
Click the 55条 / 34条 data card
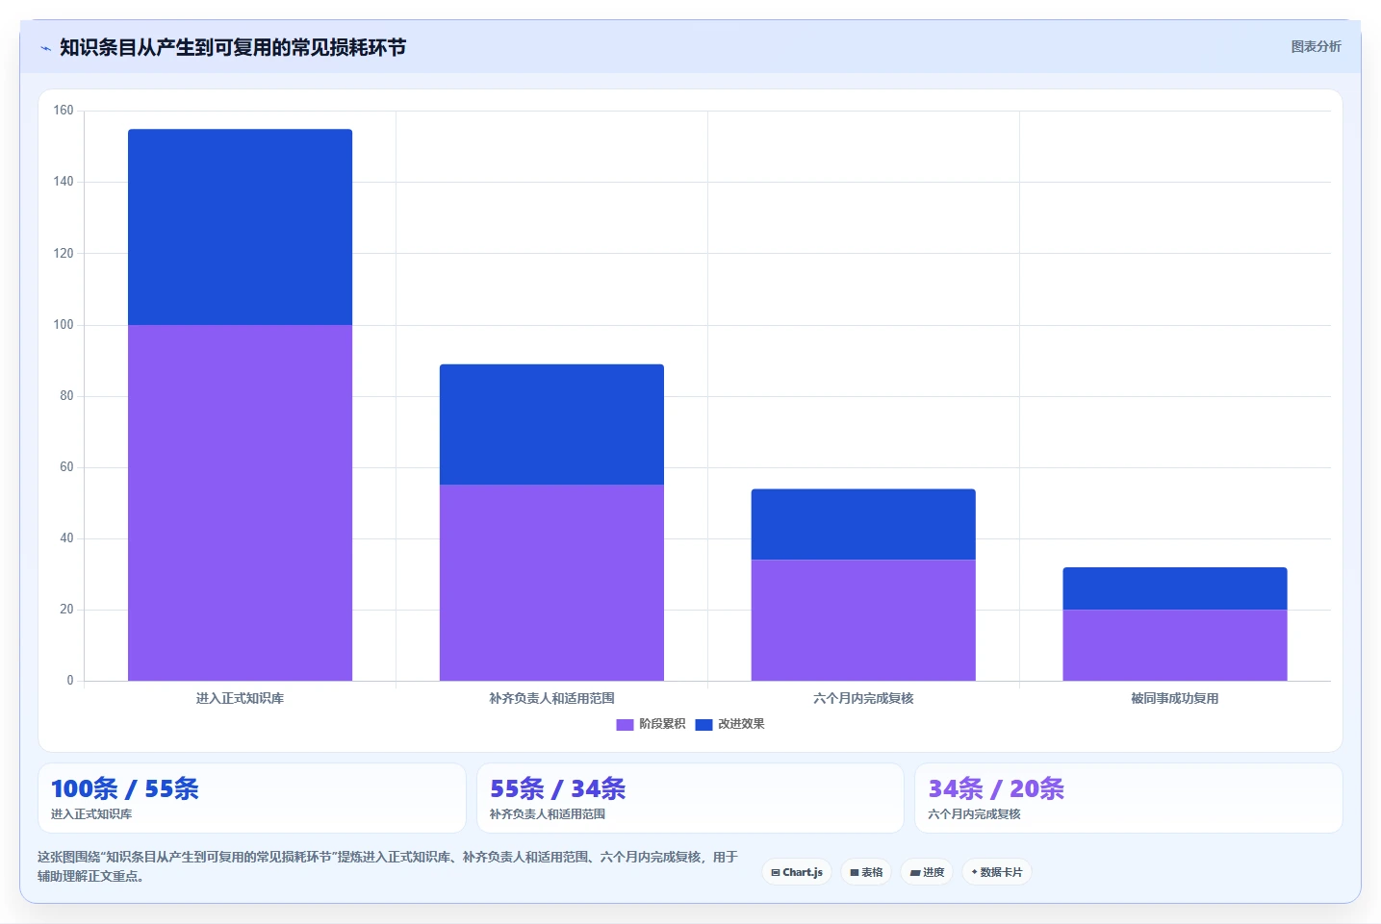coord(690,798)
